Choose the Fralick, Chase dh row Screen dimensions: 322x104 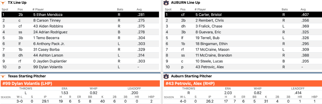pyautogui.click(x=243, y=26)
